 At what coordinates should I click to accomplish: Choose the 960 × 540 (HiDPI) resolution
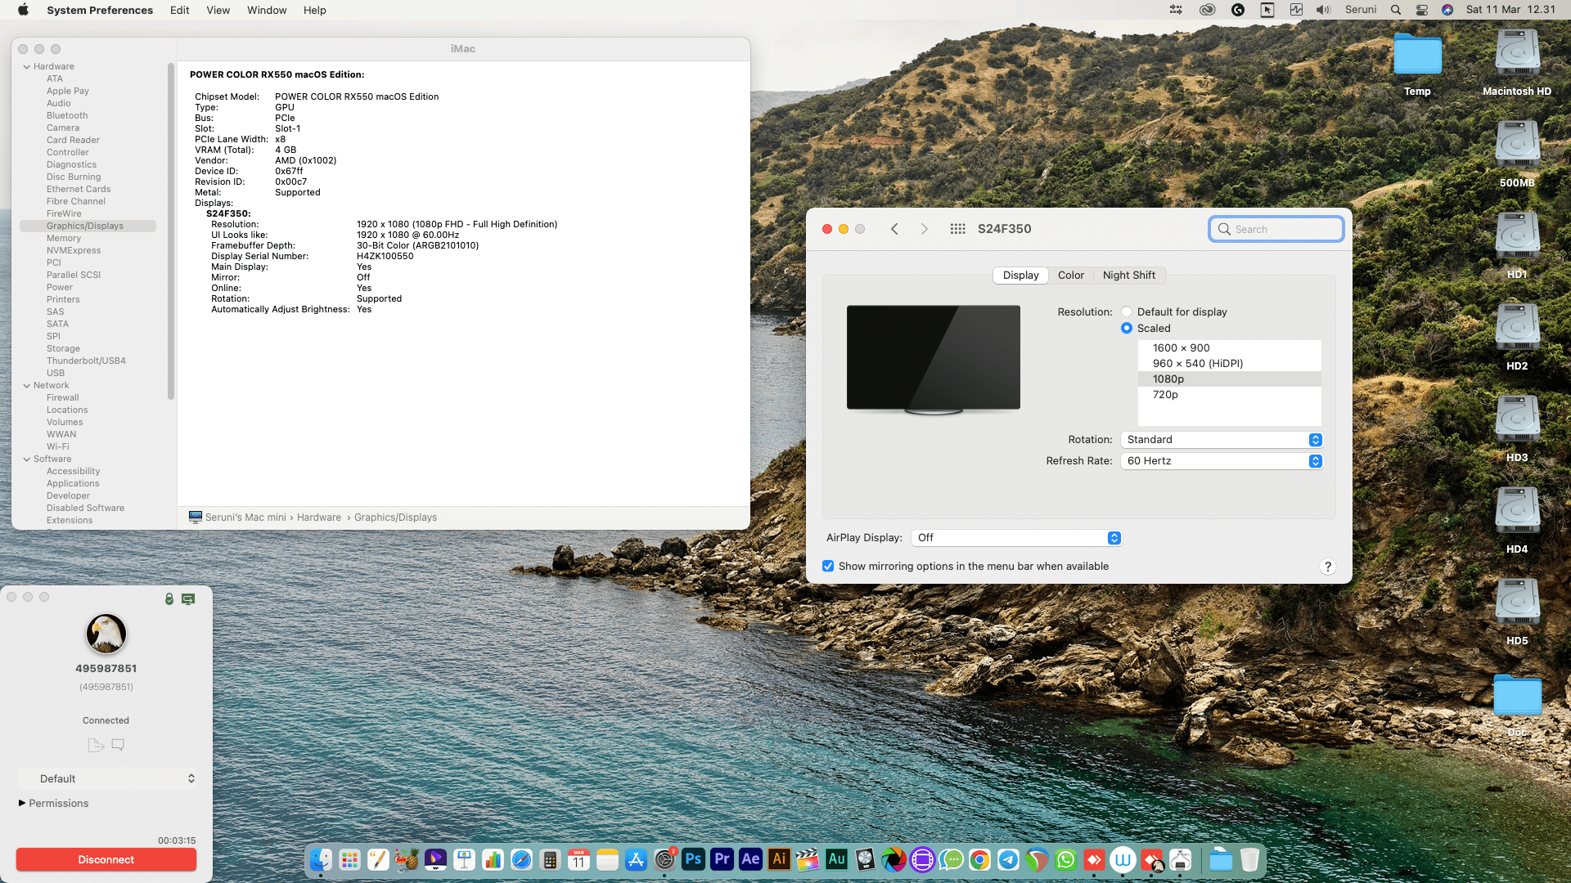coord(1229,364)
